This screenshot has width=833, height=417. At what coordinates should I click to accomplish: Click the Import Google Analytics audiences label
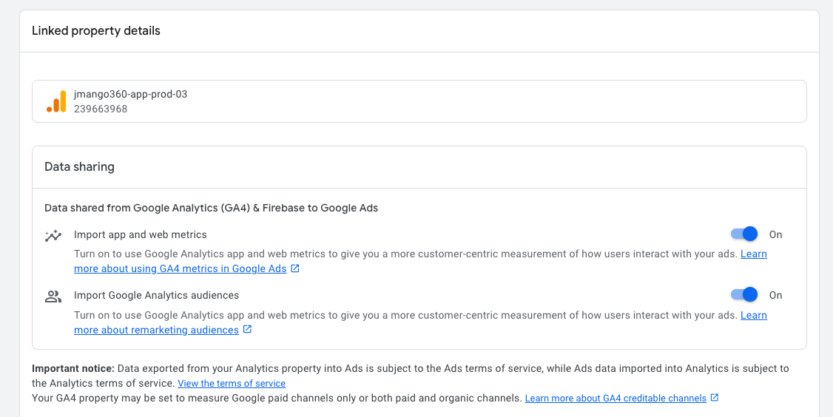(156, 295)
